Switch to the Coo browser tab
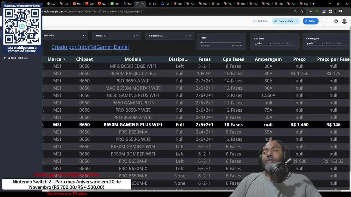This screenshot has width=351, height=197. (304, 4)
